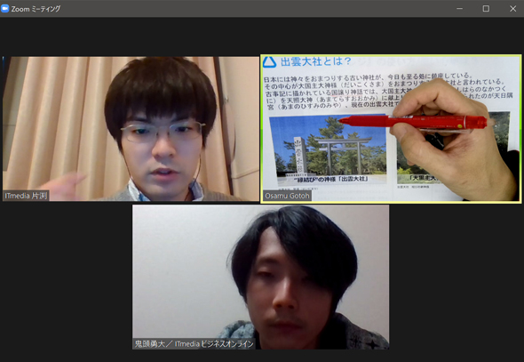Click the red pen in Osamu Gotoh's video
Screen dimensions: 524x362
(x=413, y=121)
